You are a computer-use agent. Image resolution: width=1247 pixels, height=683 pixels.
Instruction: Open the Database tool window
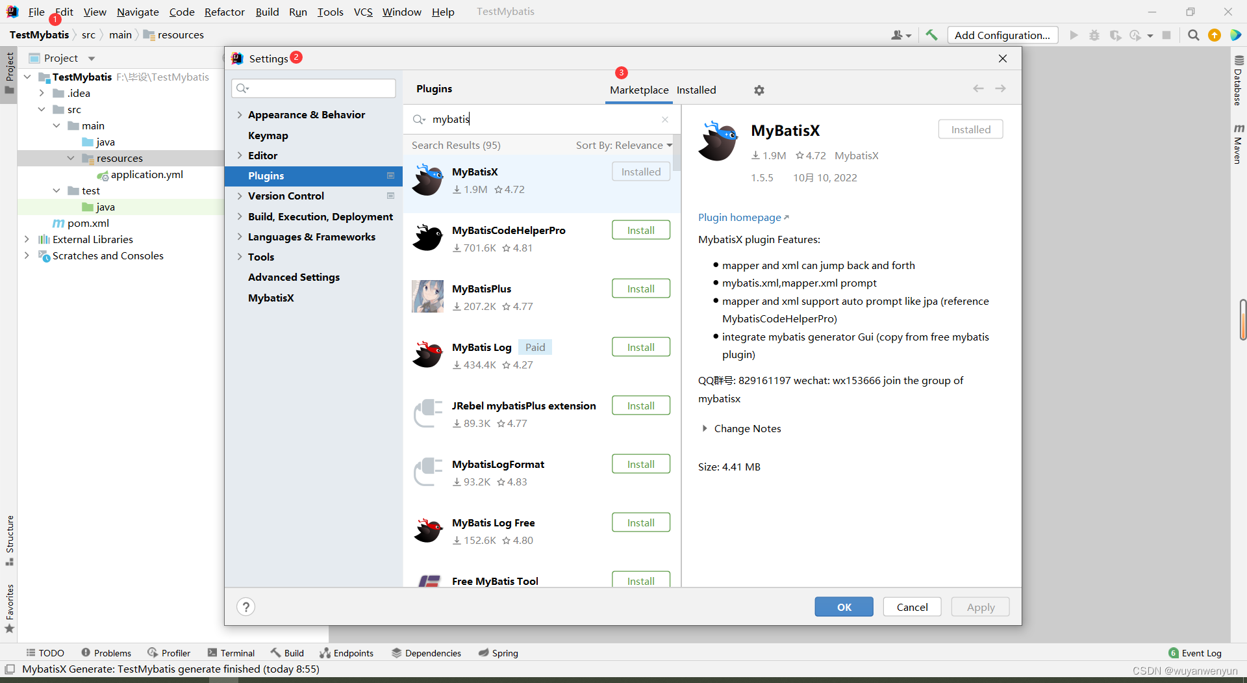[1238, 80]
